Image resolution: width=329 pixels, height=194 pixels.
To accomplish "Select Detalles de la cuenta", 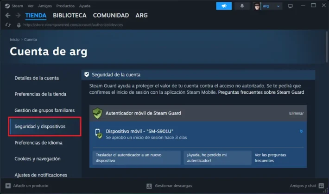I will [37, 78].
